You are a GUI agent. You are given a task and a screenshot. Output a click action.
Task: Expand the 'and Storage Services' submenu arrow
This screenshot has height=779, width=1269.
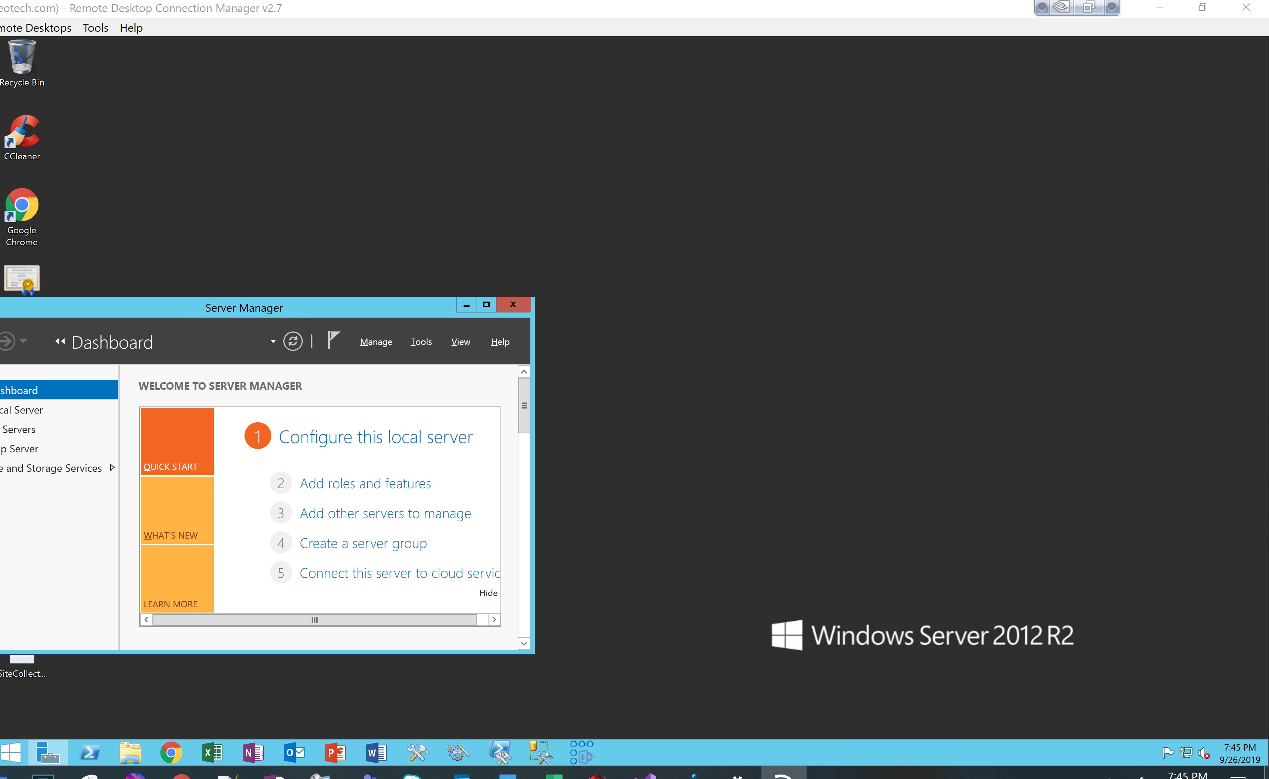click(112, 467)
